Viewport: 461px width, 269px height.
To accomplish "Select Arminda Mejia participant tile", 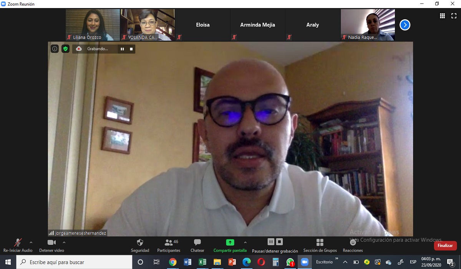I will click(258, 25).
